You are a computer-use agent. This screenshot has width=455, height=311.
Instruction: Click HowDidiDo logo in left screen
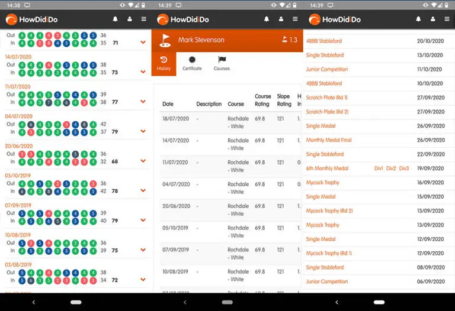coord(31,20)
